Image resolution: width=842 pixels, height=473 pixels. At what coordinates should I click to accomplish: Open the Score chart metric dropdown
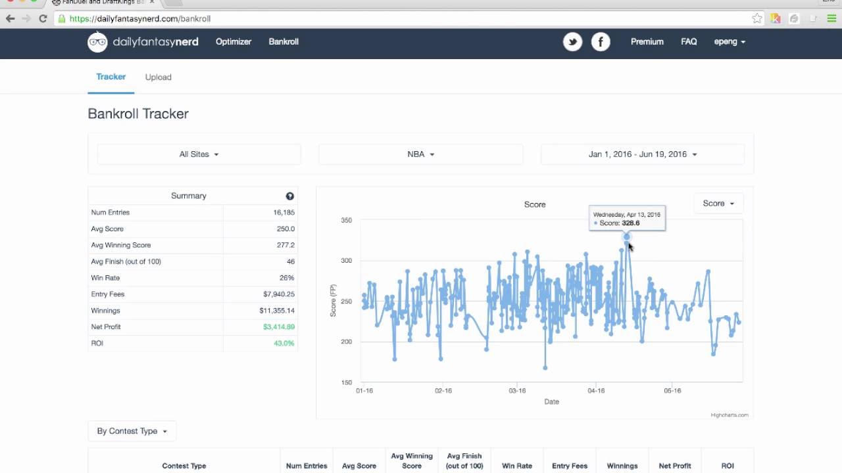click(718, 204)
